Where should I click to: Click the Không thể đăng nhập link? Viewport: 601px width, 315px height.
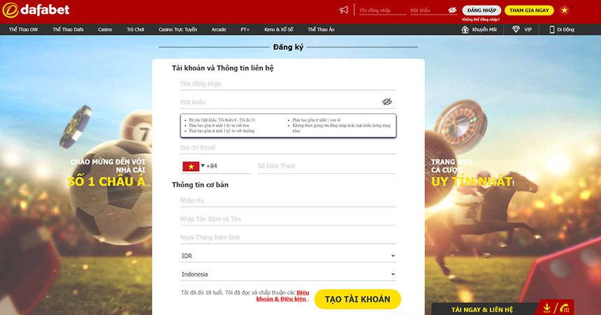481,20
